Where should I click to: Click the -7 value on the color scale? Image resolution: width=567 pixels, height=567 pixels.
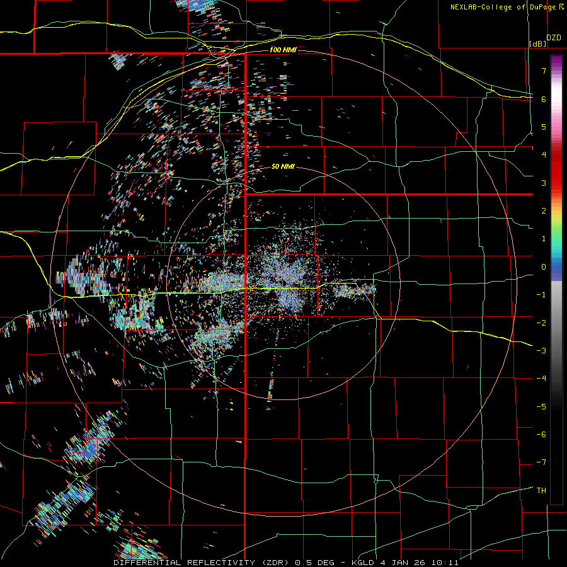click(541, 462)
